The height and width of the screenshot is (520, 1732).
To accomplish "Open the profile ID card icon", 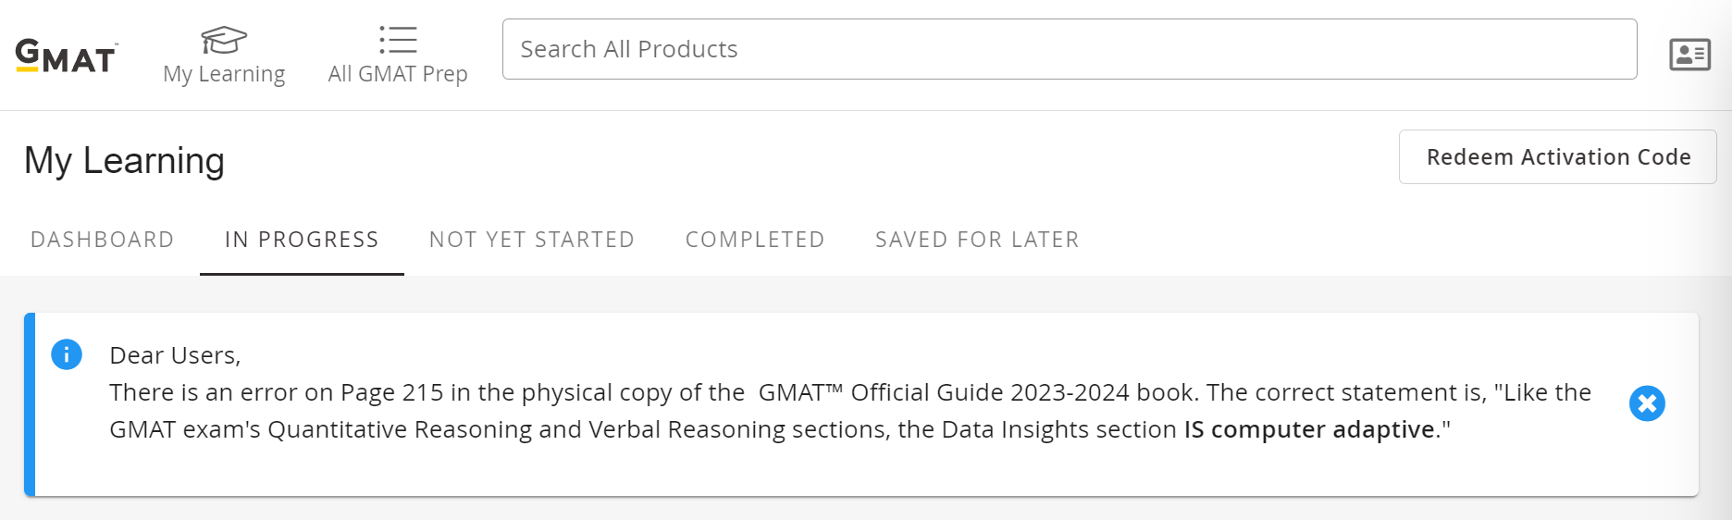I will point(1689,55).
